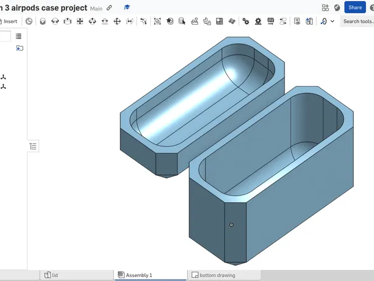Viewport: 374px width, 281px height.
Task: Select the Tangent mate curved-arrows icon
Action: [143, 21]
